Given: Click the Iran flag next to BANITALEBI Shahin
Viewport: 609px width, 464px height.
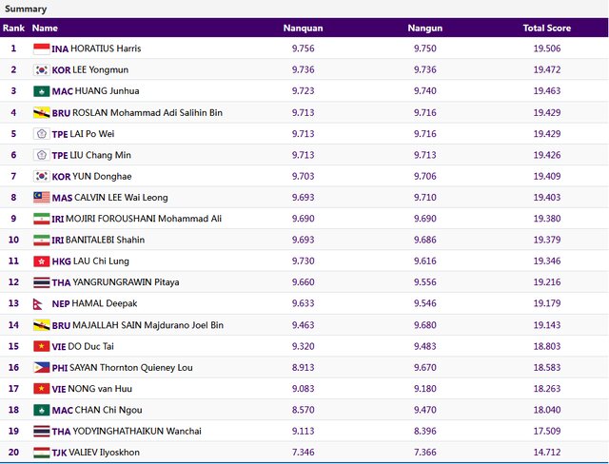Looking at the screenshot, I should pos(41,240).
